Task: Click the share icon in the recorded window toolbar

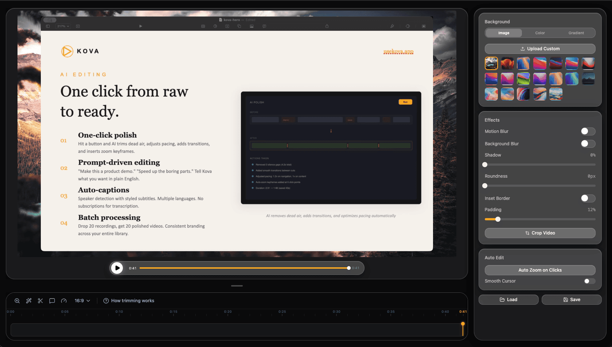Action: pyautogui.click(x=327, y=26)
